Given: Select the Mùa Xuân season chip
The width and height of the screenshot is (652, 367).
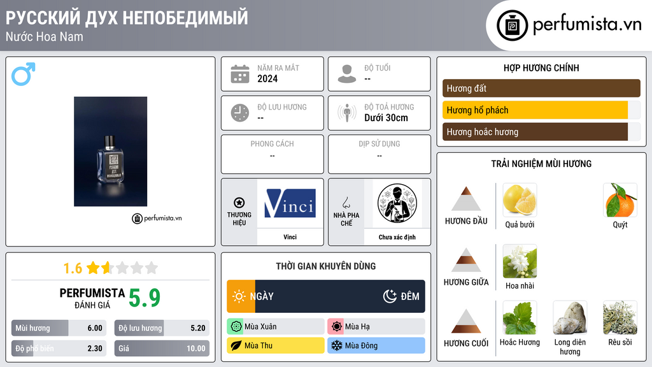Looking at the screenshot, I should [276, 327].
